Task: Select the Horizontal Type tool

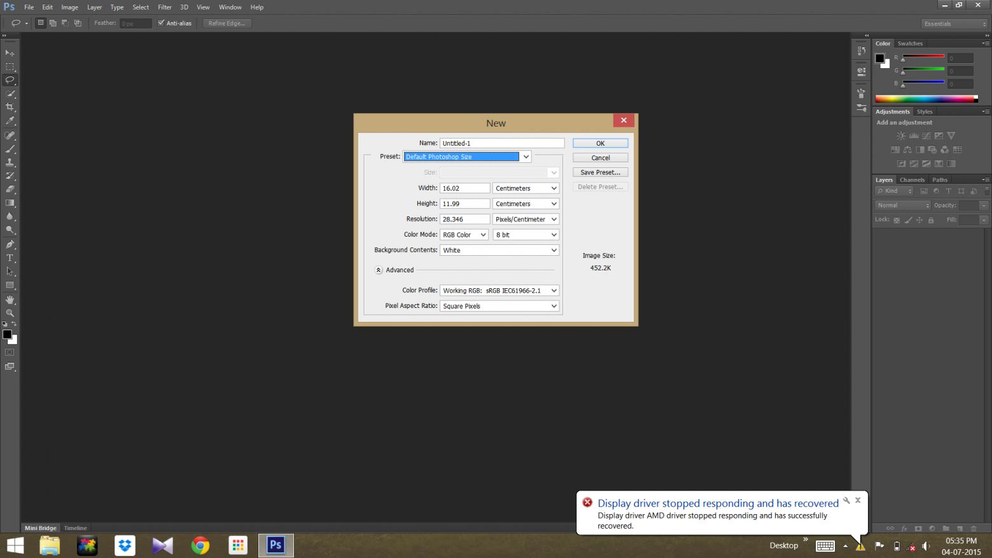Action: pos(10,258)
